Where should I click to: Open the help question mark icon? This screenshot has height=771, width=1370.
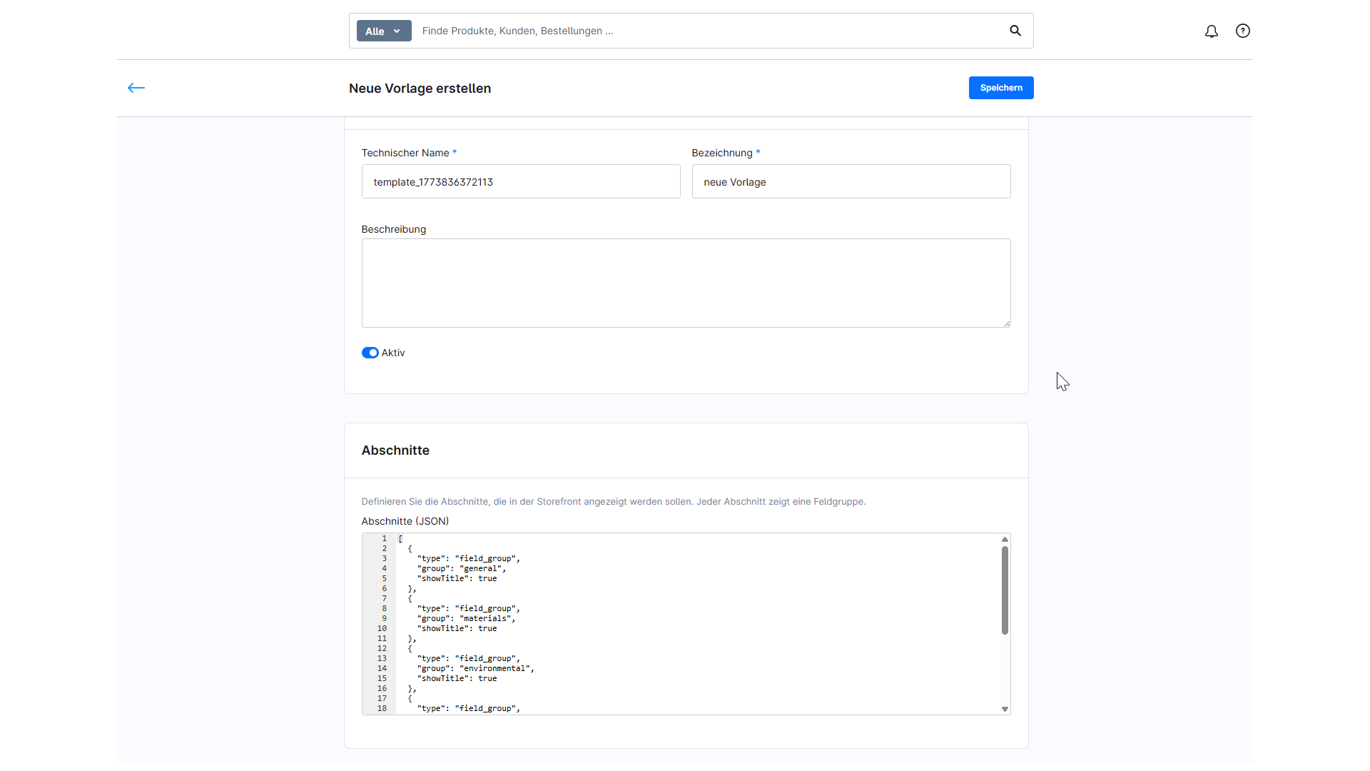1243,31
